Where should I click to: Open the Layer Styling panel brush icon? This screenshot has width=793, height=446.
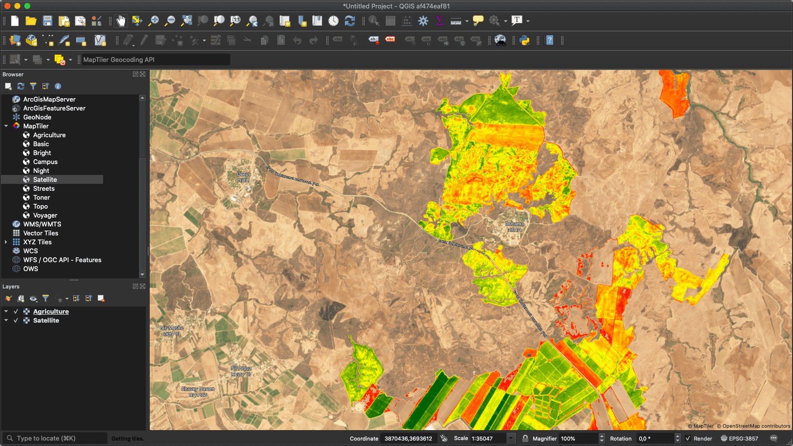click(8, 298)
